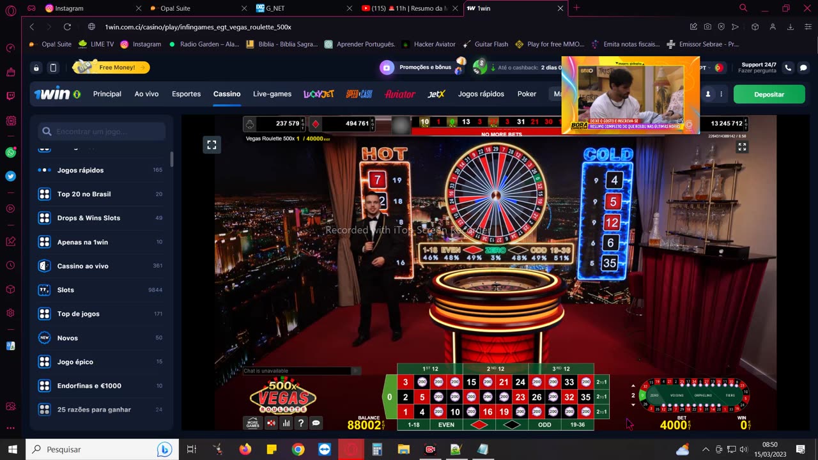Image resolution: width=818 pixels, height=460 pixels.
Task: Switch to the YouTube Resumo browser tab
Action: tap(409, 8)
